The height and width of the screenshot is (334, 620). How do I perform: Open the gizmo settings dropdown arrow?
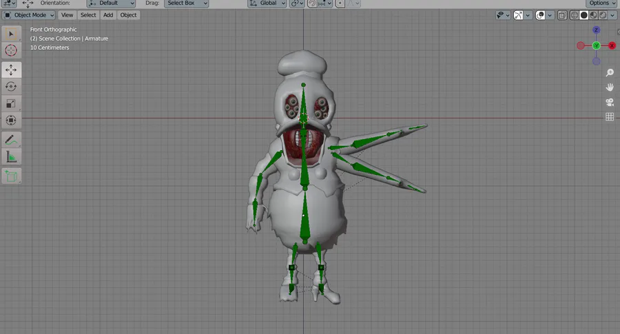[528, 15]
